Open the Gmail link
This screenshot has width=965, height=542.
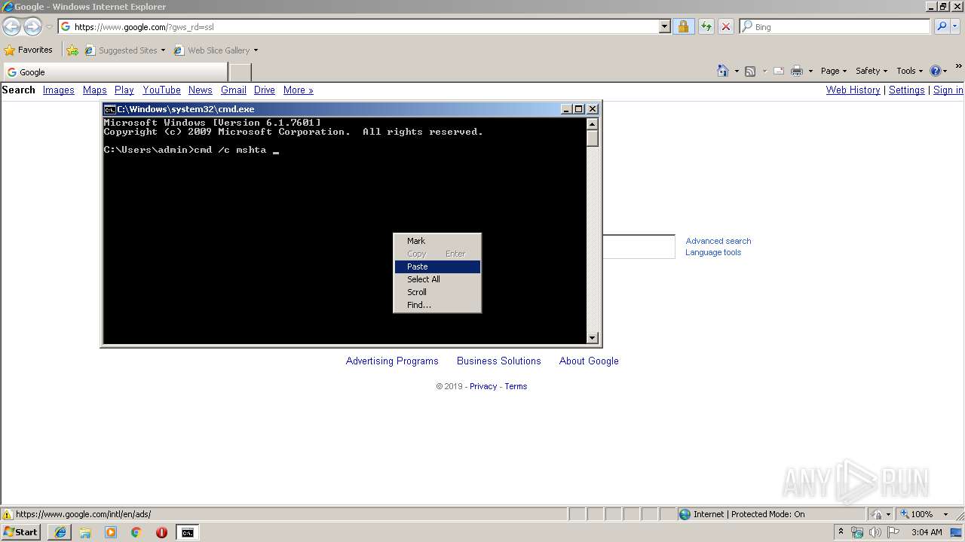pyautogui.click(x=233, y=90)
